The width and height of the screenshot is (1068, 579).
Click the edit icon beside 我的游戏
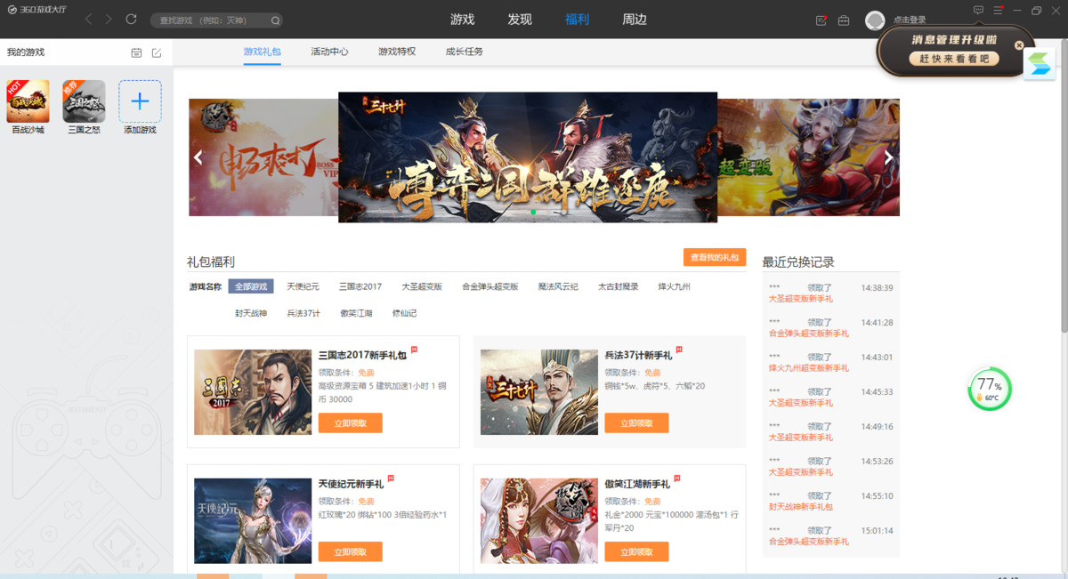[x=157, y=53]
